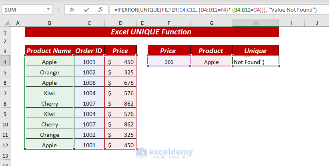The height and width of the screenshot is (166, 329).
Task: Select column J header
Action: (317, 23)
